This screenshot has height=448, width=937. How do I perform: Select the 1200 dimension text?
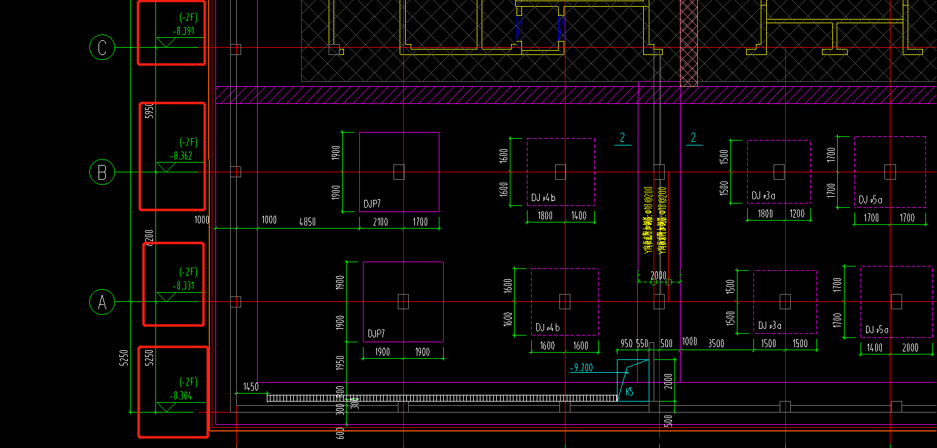click(x=797, y=214)
